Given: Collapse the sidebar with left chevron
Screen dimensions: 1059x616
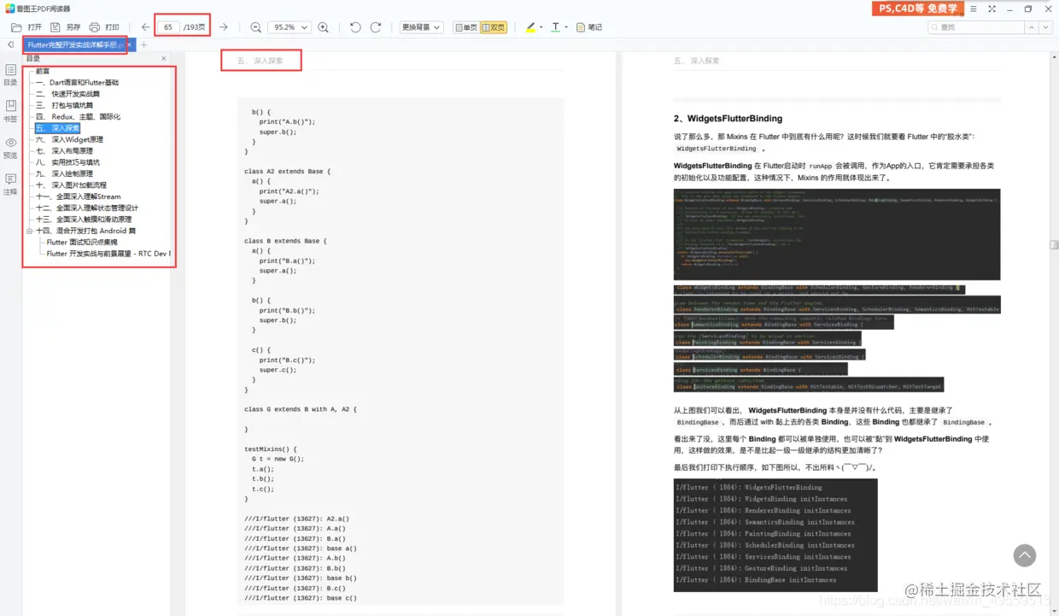Looking at the screenshot, I should (x=10, y=44).
